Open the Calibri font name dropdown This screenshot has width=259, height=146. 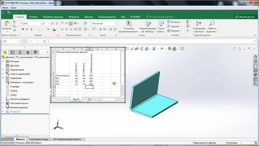40,24
